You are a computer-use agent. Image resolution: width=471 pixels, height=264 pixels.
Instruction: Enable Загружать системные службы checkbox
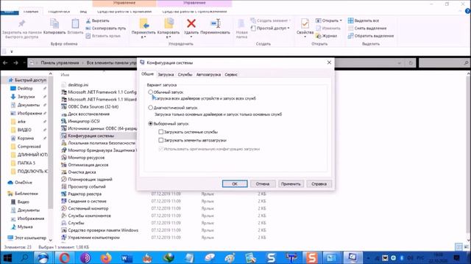(160, 132)
